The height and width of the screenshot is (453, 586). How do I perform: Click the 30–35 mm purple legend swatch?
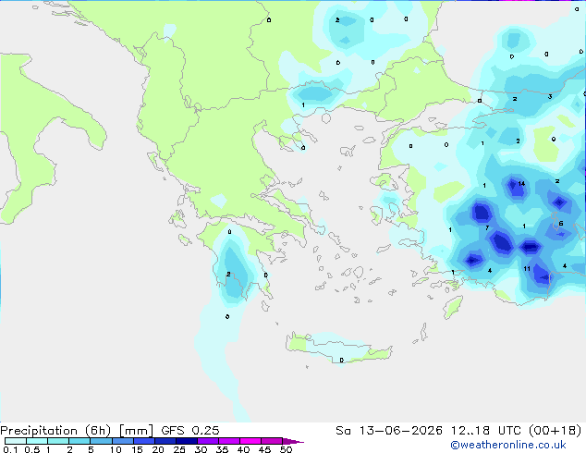[x=208, y=441]
